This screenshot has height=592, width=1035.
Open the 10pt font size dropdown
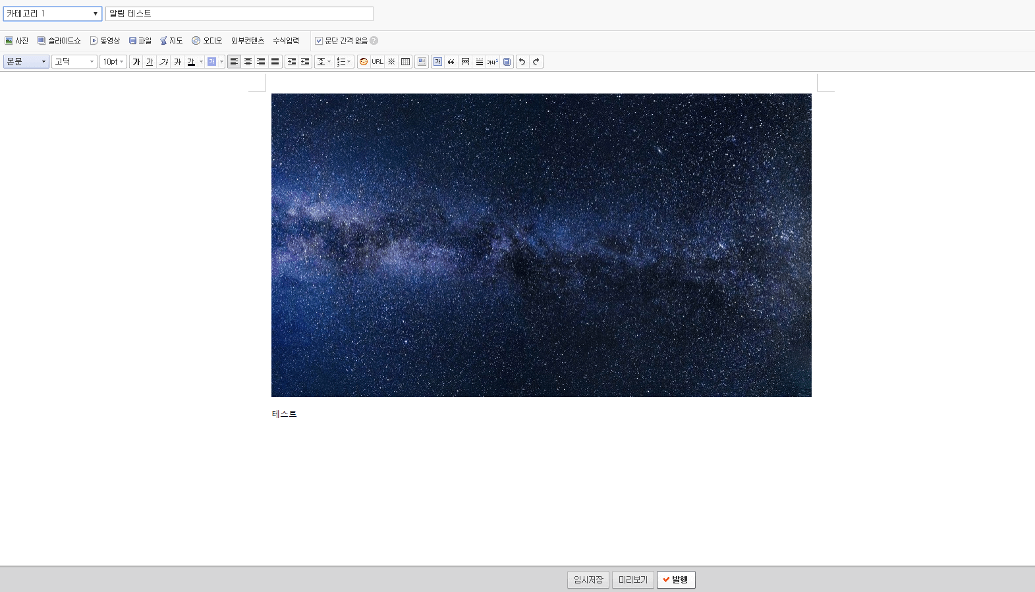tap(113, 62)
